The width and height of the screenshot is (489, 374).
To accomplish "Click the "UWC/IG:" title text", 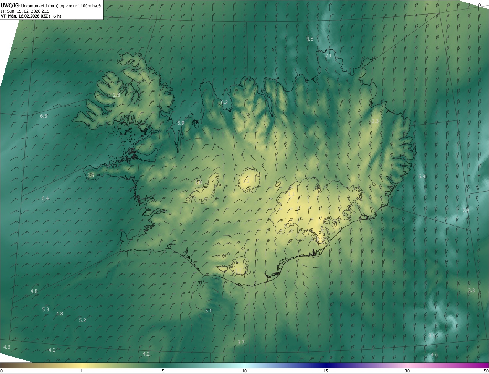I will tap(10, 5).
